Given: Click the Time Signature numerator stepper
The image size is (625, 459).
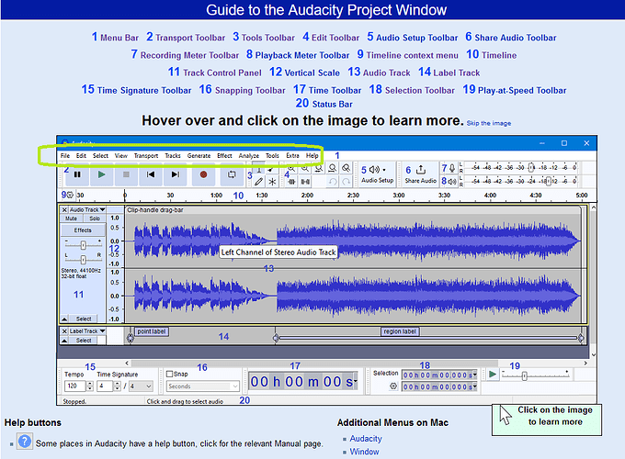Looking at the screenshot, I should [118, 386].
